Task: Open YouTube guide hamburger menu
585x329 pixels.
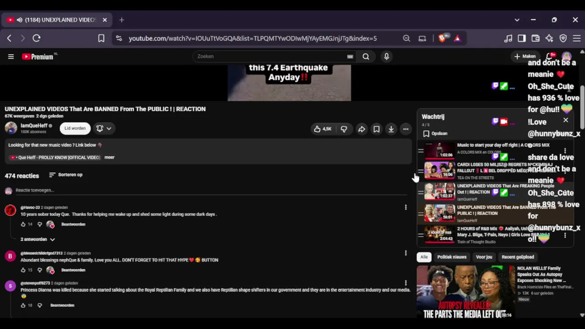Action: pos(11,56)
